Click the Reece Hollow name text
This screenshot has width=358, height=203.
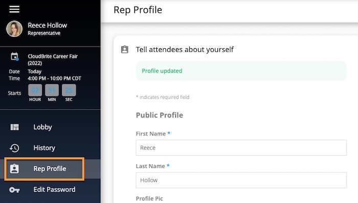(47, 25)
